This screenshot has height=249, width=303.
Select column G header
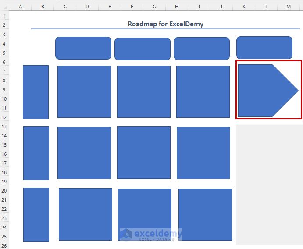[154, 7]
